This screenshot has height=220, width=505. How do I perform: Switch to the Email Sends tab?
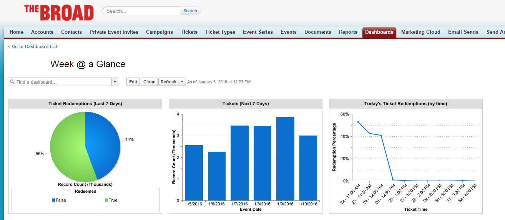pyautogui.click(x=463, y=32)
